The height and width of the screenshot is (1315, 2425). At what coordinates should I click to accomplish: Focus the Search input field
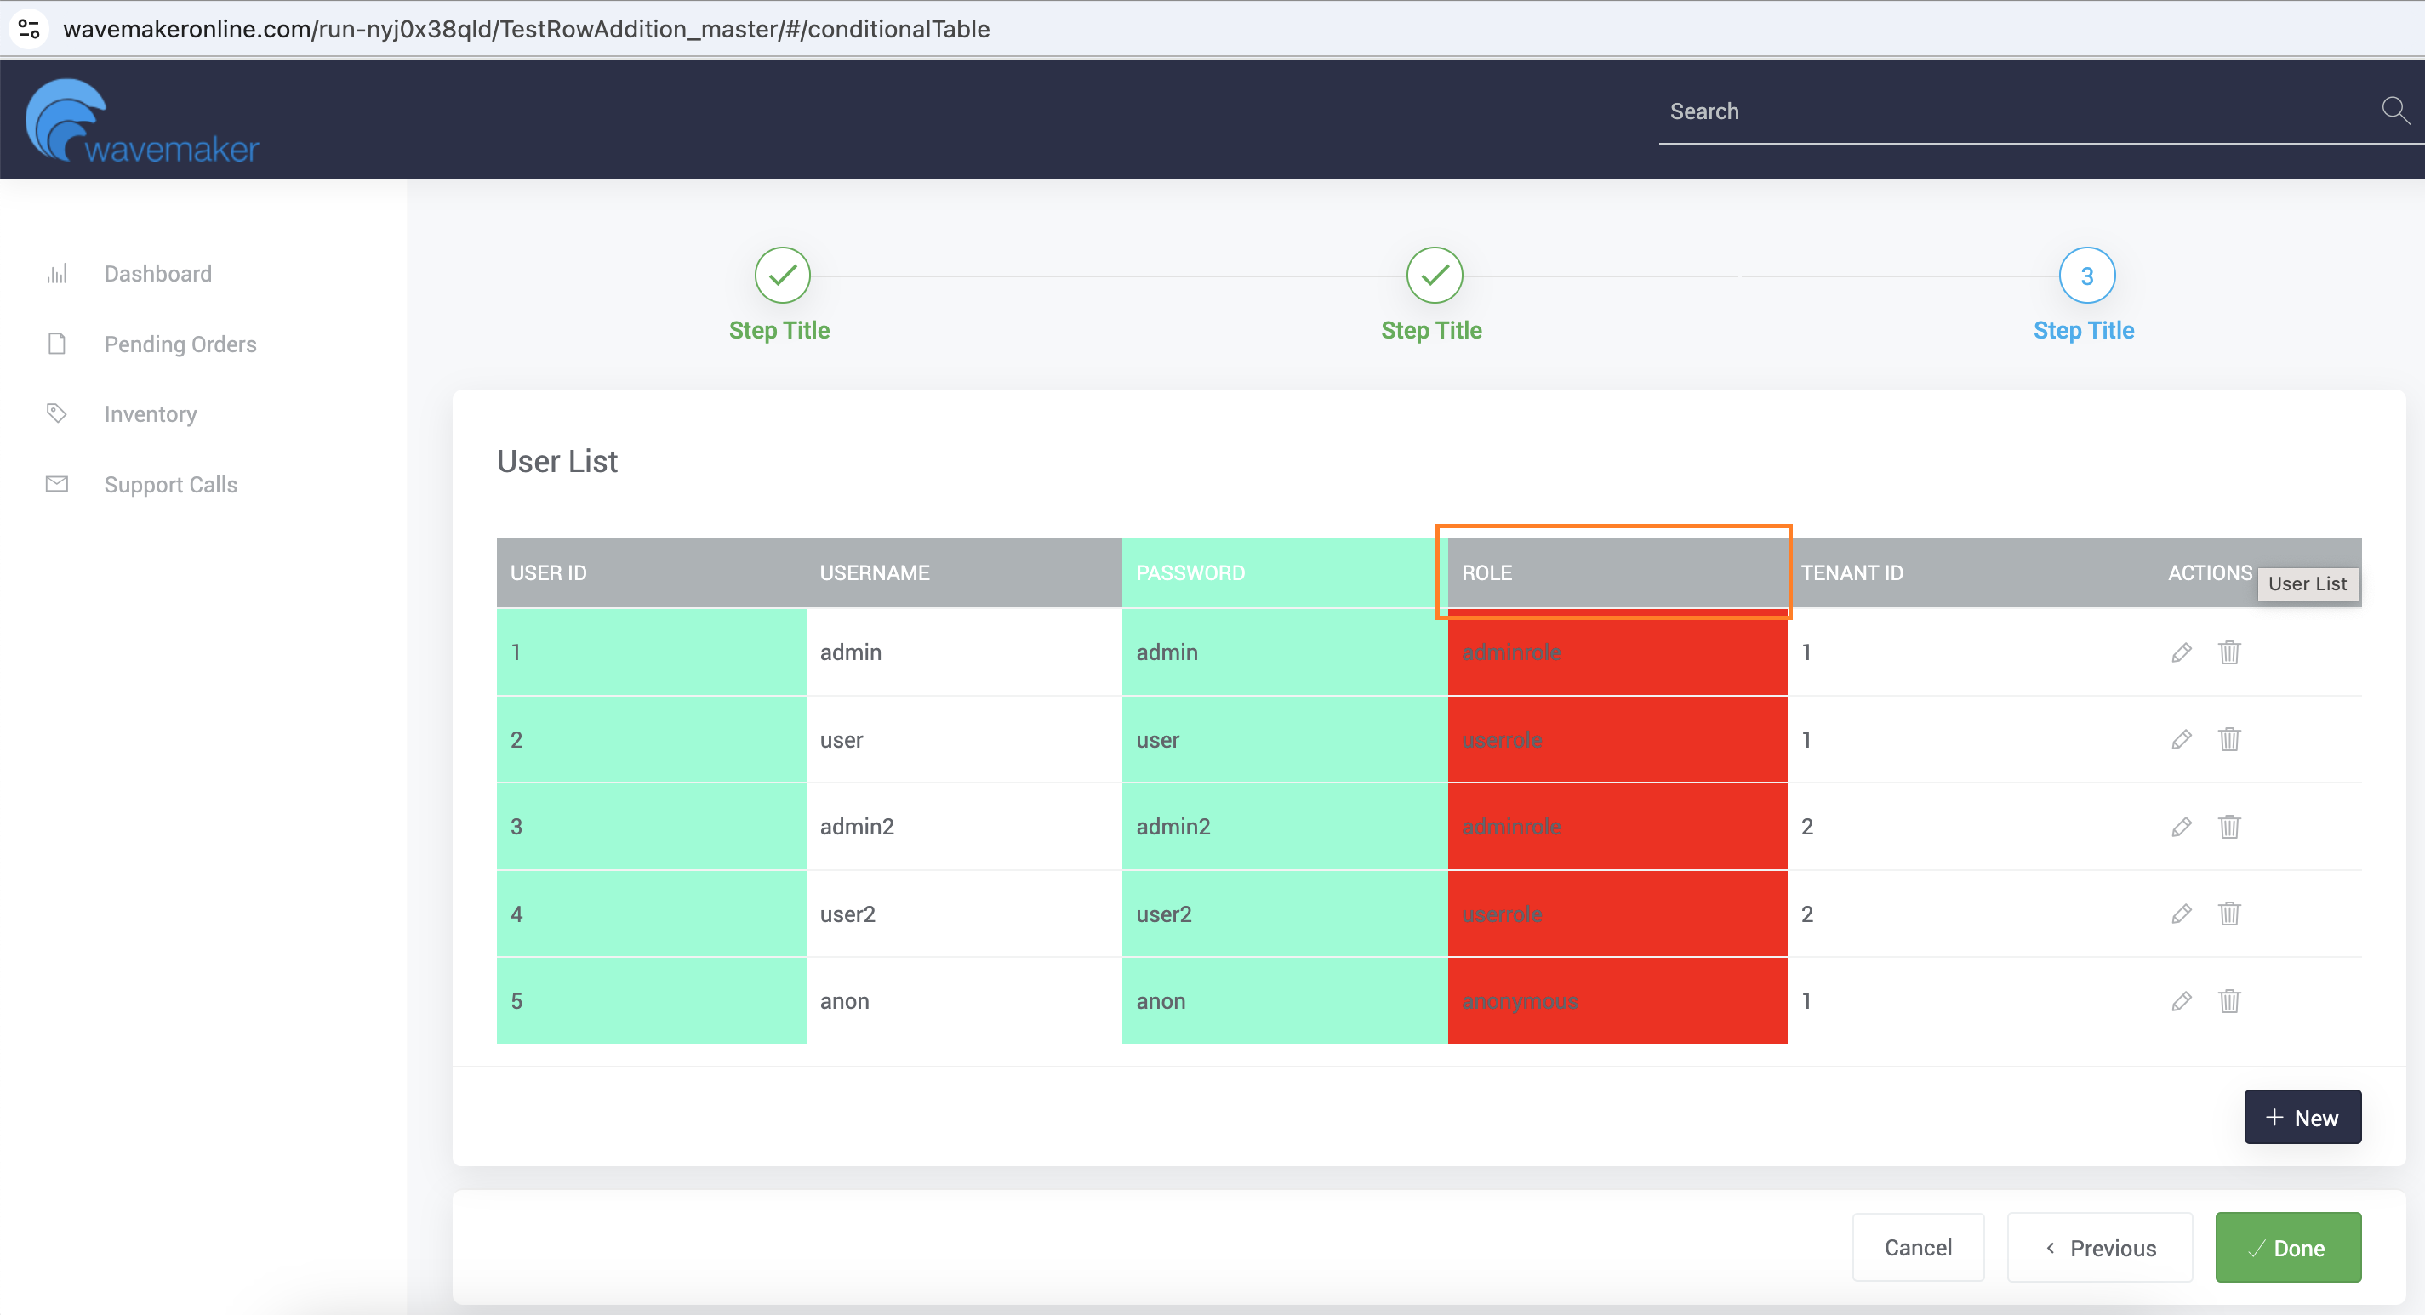click(2015, 111)
